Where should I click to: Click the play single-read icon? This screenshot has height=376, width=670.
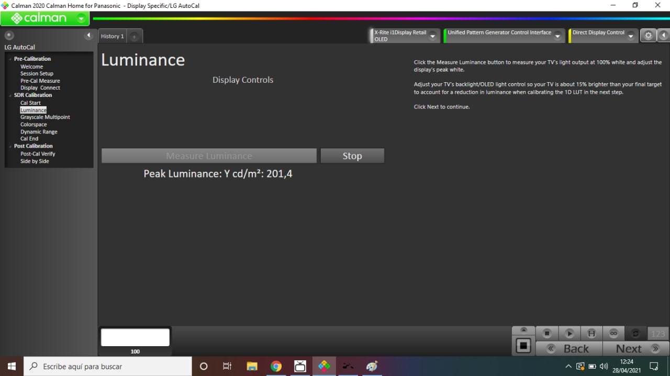point(569,333)
